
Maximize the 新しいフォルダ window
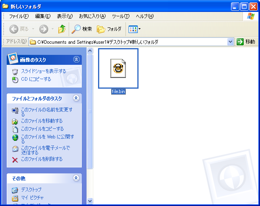(244, 7)
